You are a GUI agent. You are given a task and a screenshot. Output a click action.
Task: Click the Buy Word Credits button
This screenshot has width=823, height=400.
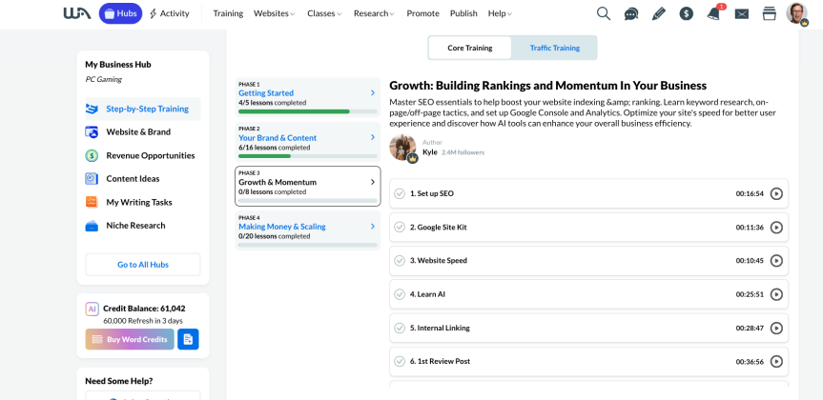(130, 339)
